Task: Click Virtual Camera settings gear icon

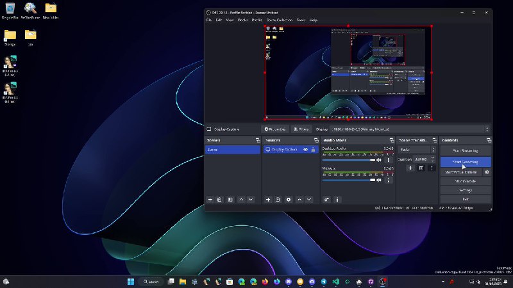Action: pos(487,172)
